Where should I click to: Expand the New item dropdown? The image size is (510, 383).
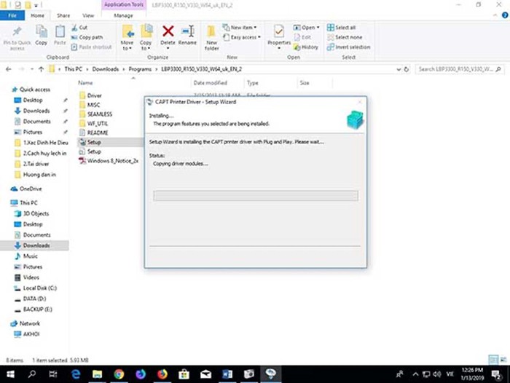[240, 28]
